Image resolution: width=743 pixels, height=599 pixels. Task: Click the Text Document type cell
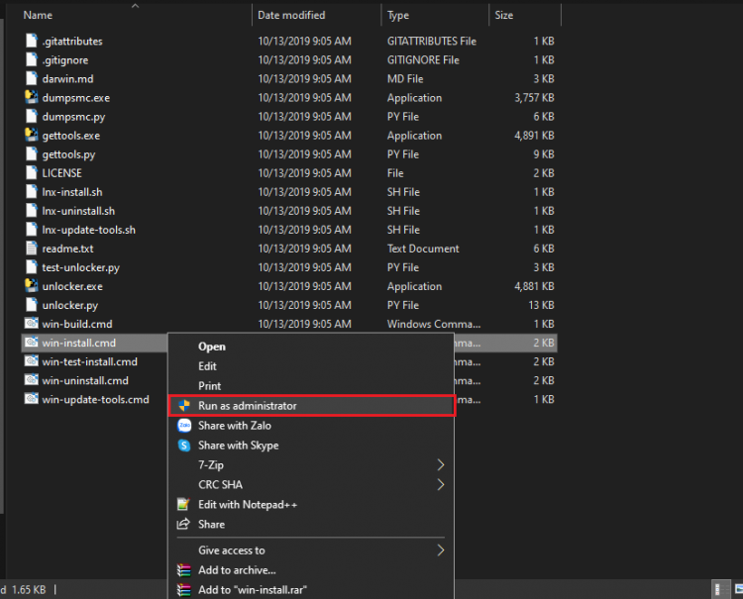[423, 249]
